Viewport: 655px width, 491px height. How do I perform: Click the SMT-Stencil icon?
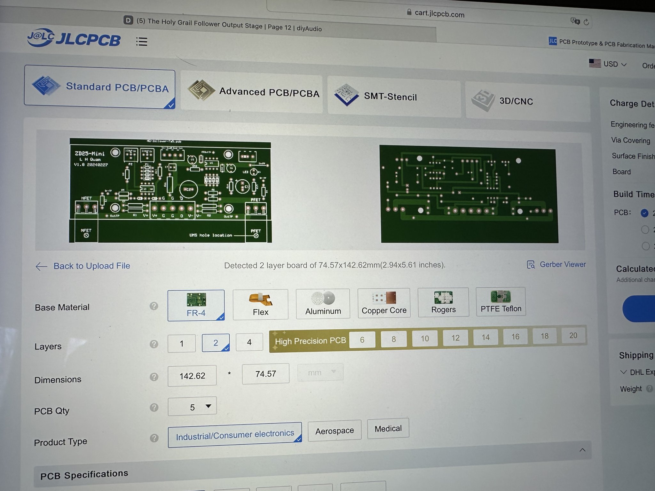pos(346,95)
